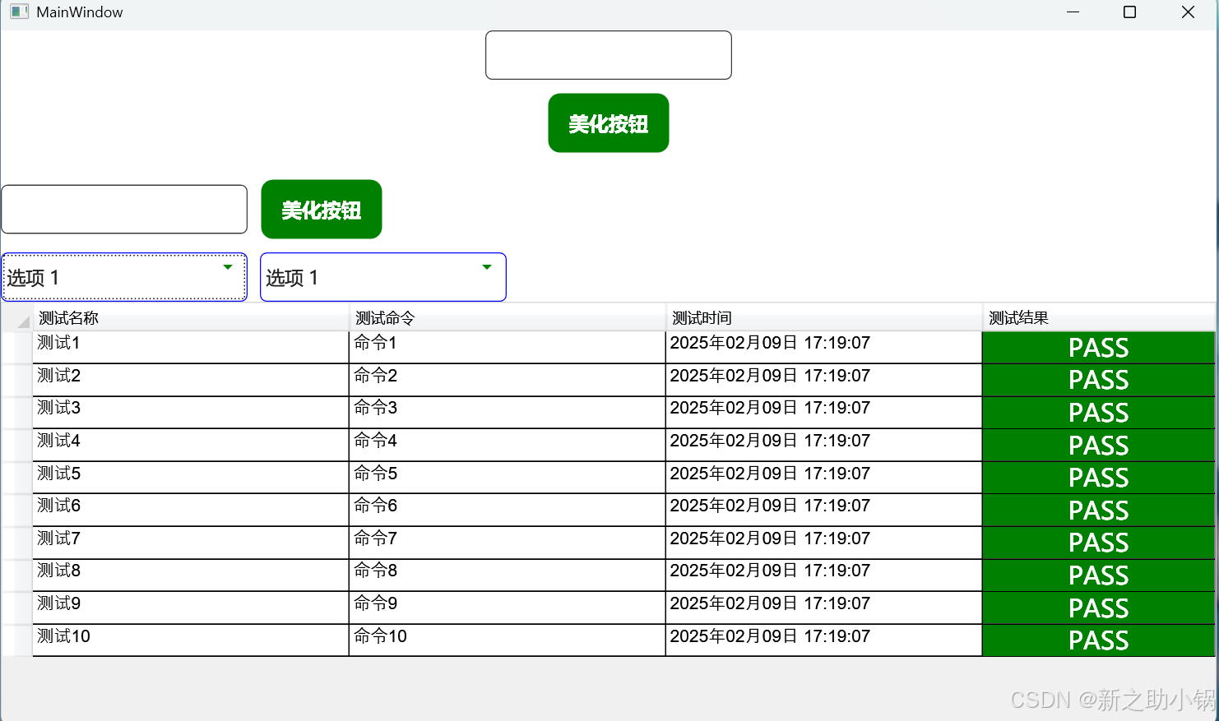Minimize the MainWindow window
The width and height of the screenshot is (1219, 721).
[1073, 12]
